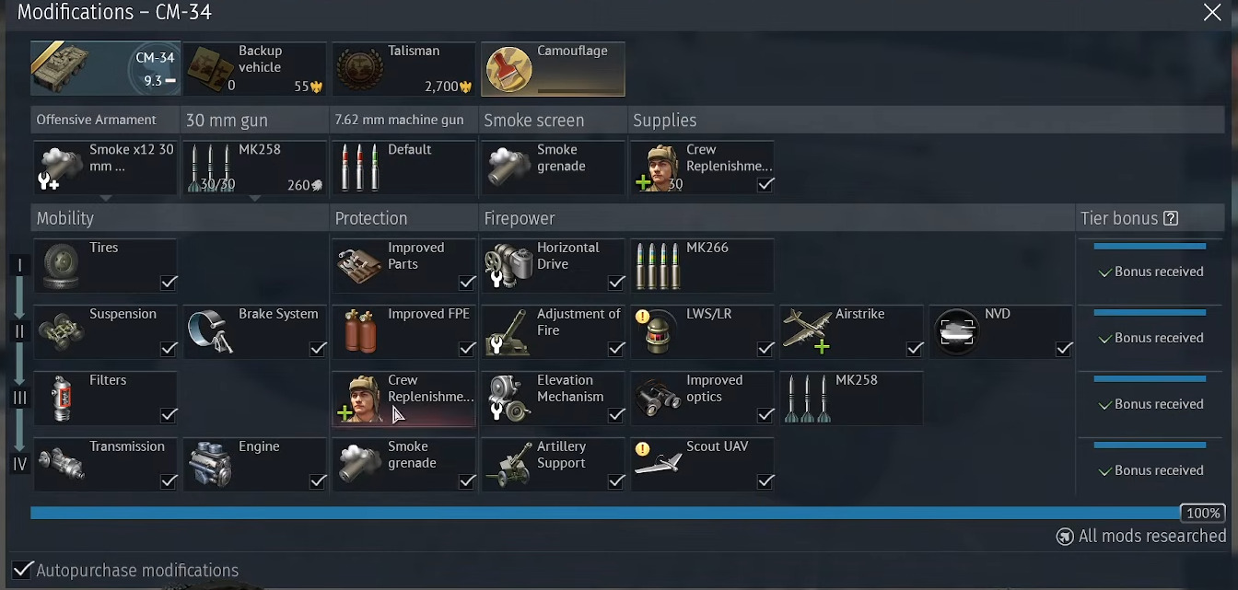Toggle the Suspension modification checkbox
This screenshot has width=1238, height=590.
pyautogui.click(x=169, y=349)
